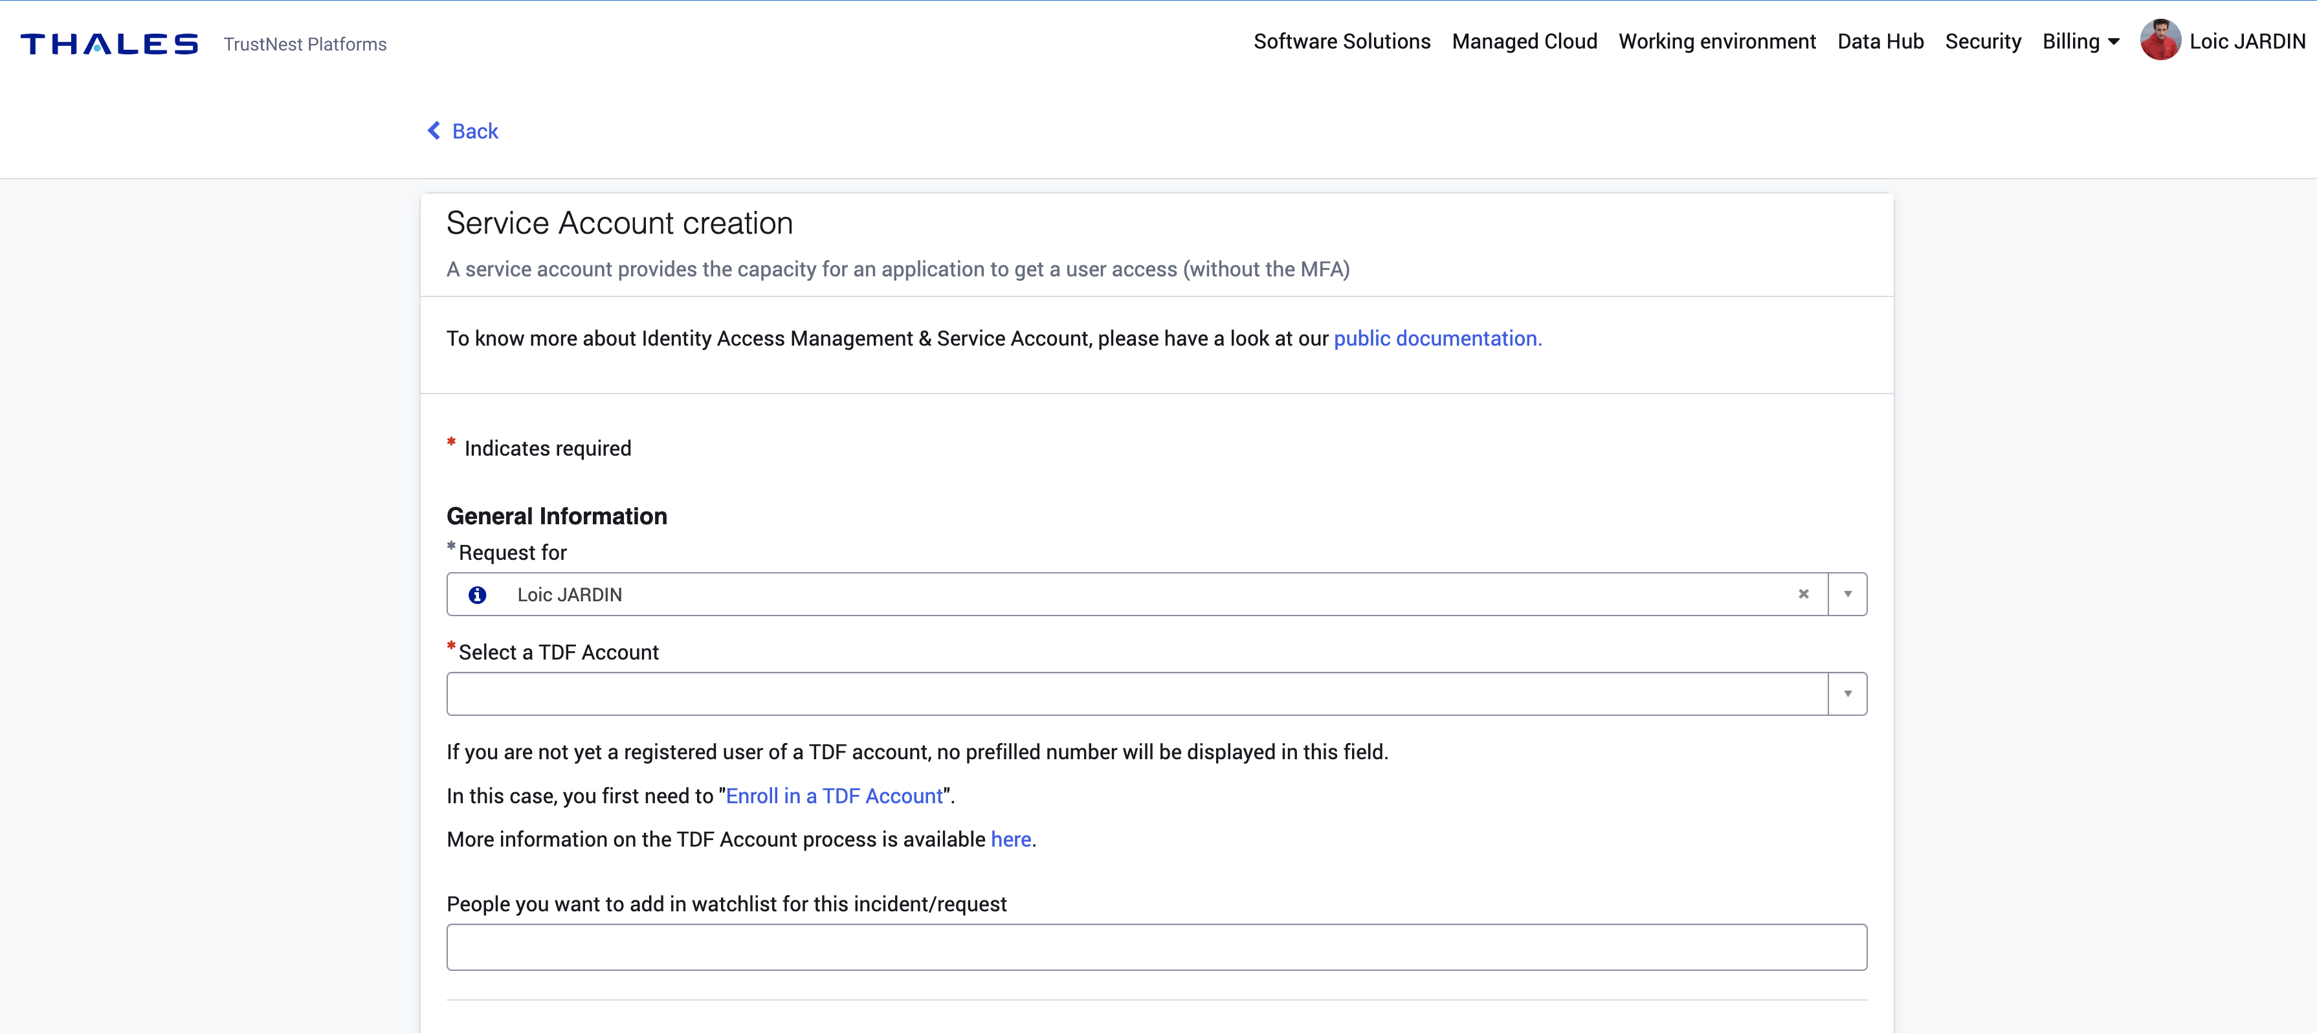Image resolution: width=2317 pixels, height=1033 pixels.
Task: Click the Request for label
Action: coord(513,553)
